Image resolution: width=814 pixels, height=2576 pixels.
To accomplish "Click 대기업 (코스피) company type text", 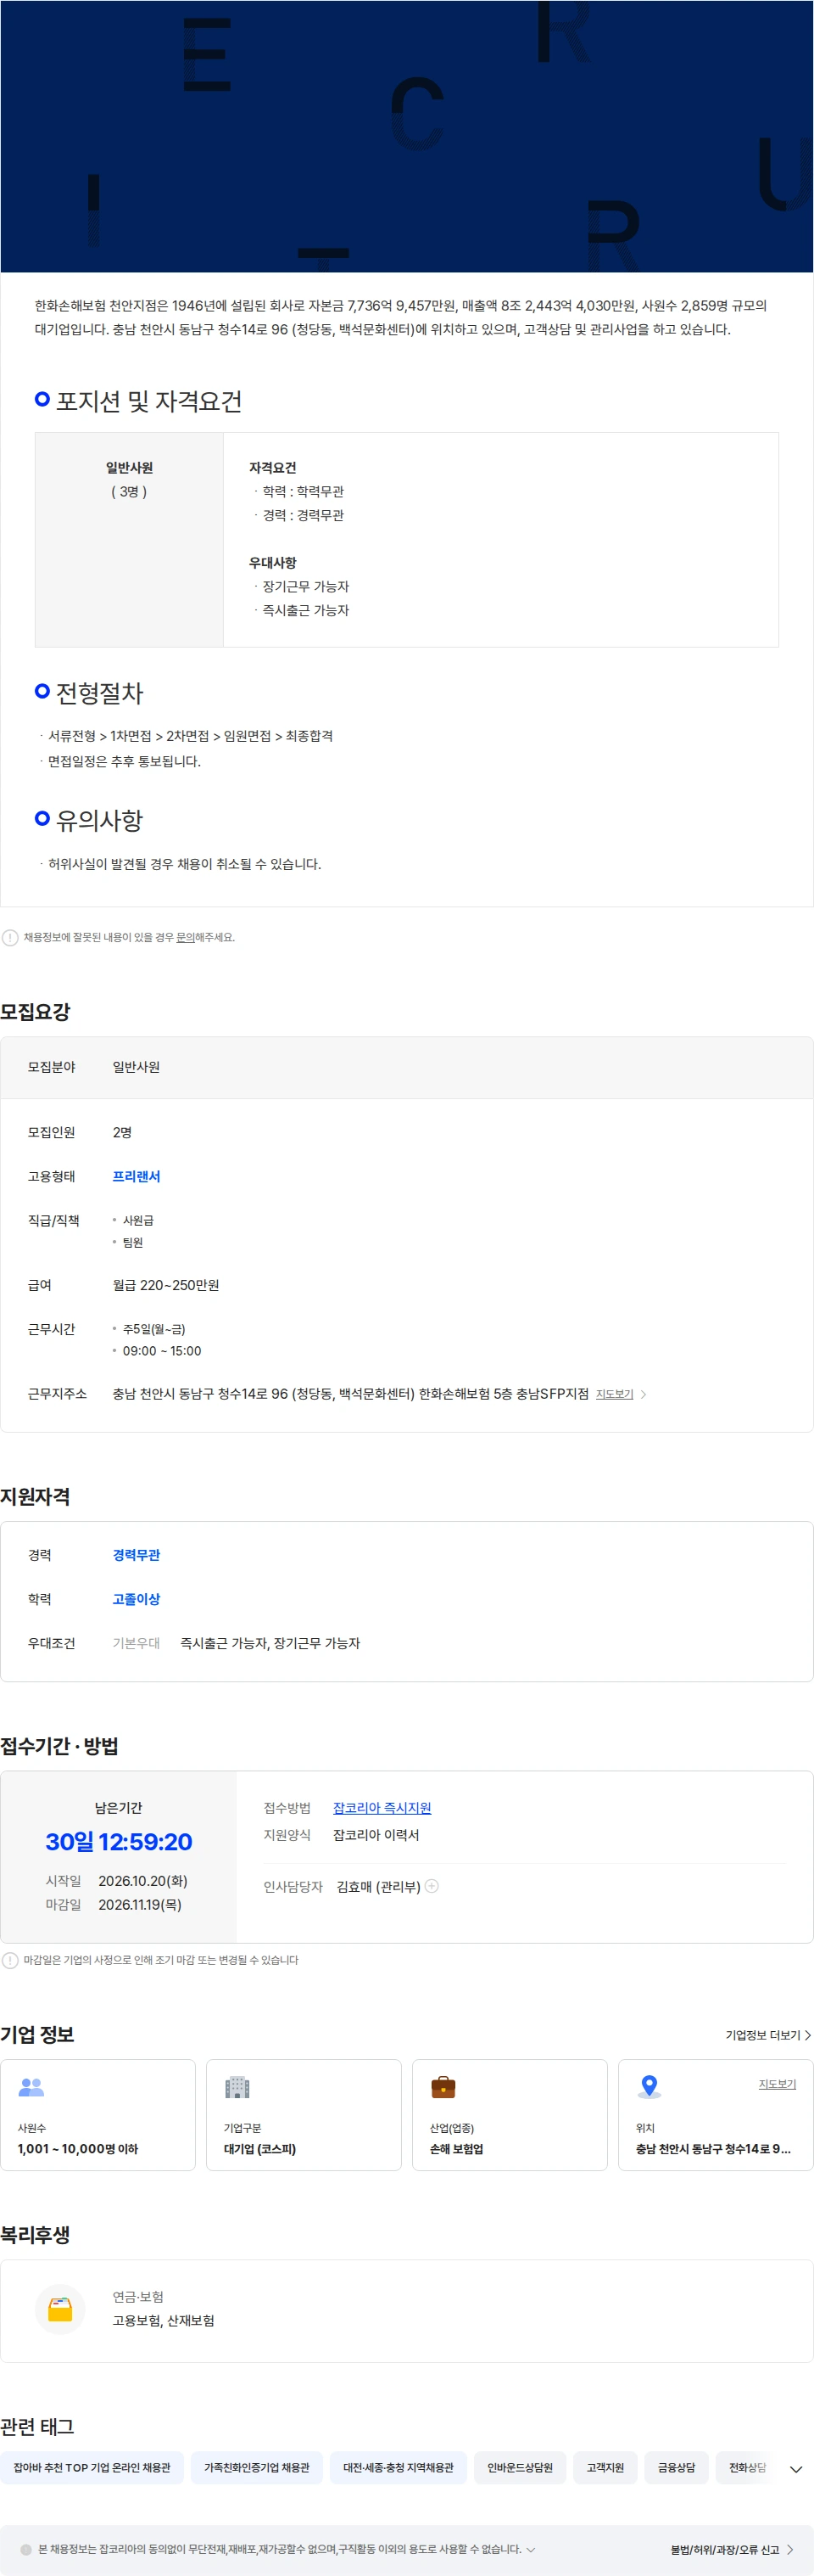I will coord(259,2149).
